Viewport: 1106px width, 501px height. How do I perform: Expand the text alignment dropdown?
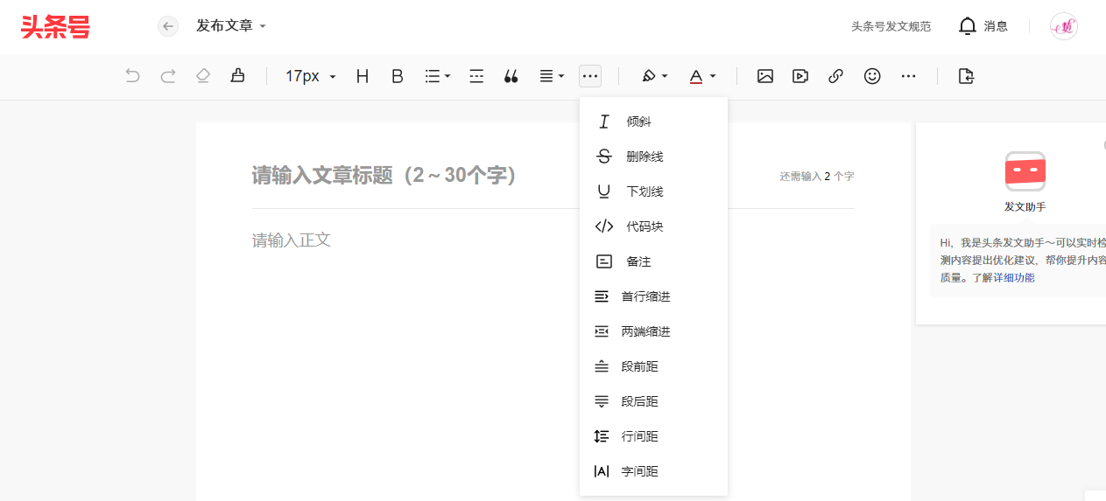(552, 76)
